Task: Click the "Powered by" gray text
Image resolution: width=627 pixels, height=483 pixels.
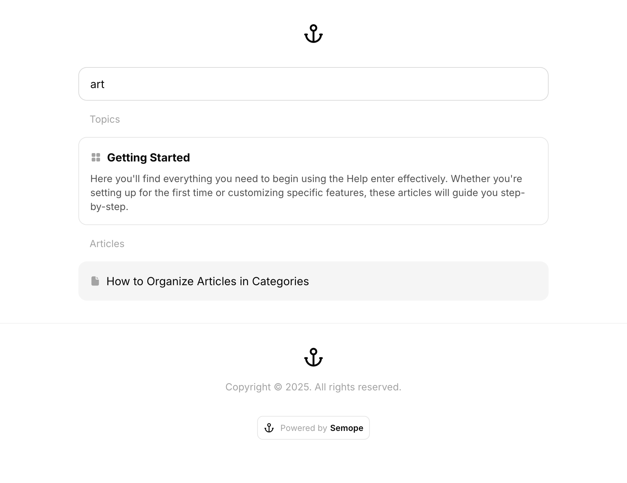Action: (303, 428)
